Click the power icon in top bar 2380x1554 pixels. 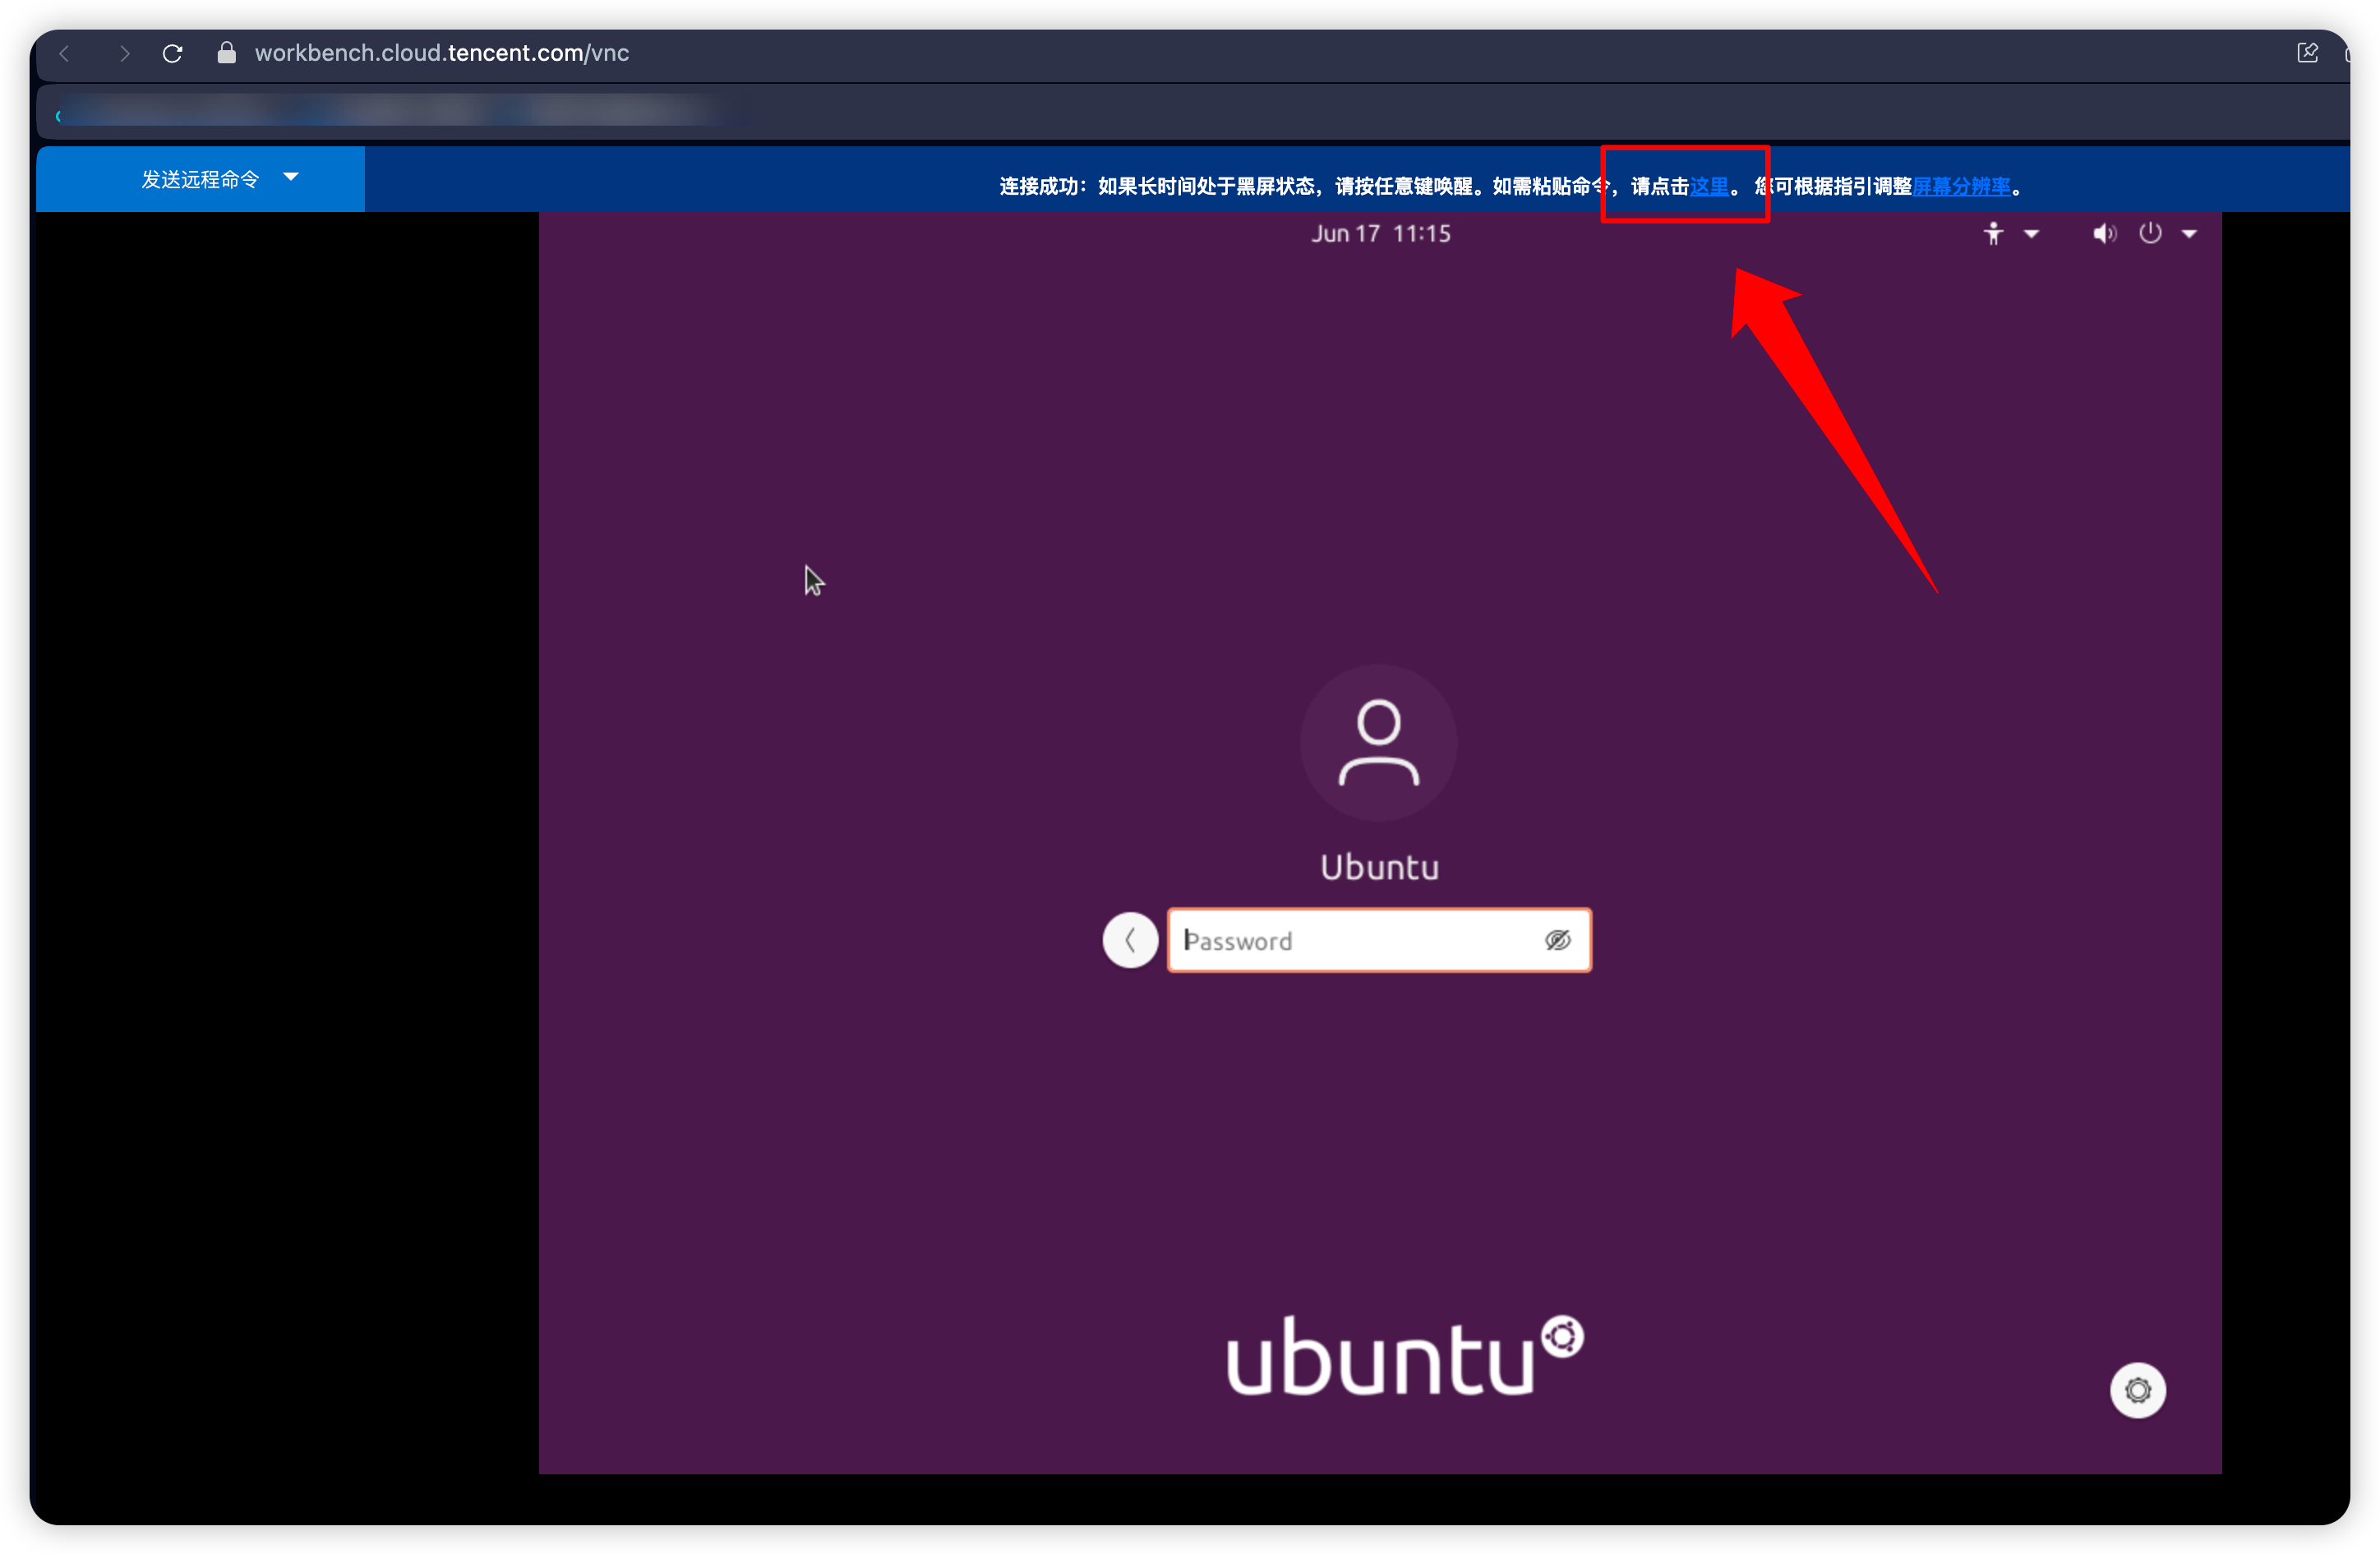(2150, 233)
